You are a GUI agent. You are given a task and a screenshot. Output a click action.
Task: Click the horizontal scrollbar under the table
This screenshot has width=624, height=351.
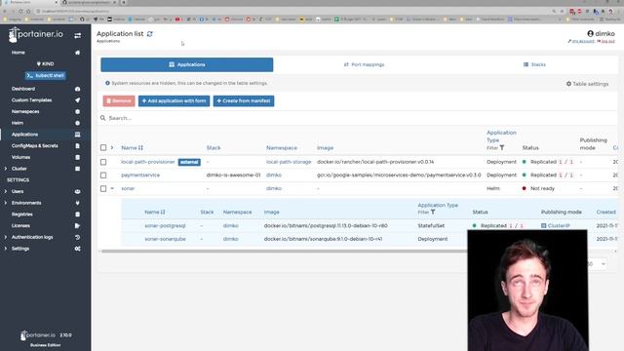coord(284,252)
